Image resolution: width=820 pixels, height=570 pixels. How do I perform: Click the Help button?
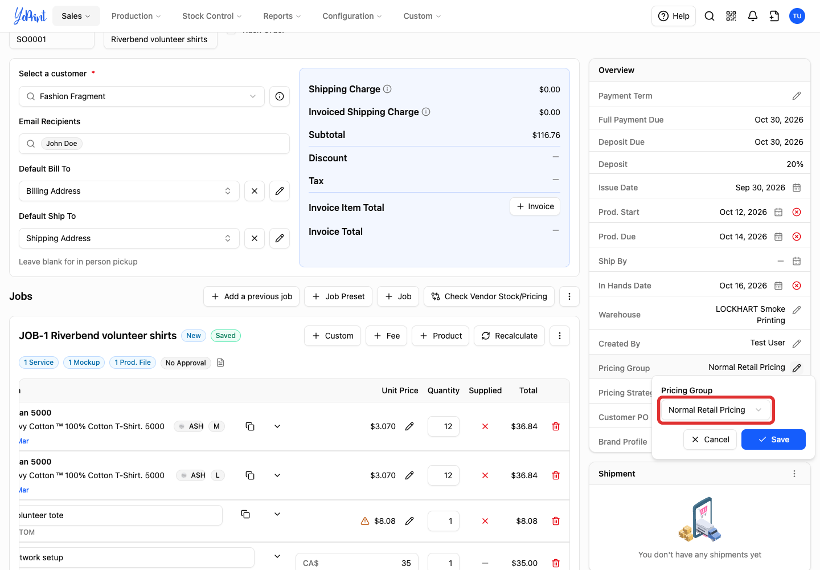(674, 16)
